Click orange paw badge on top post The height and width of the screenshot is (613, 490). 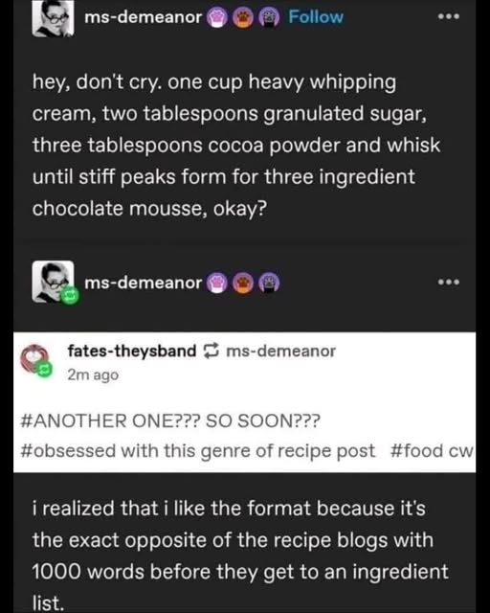[x=243, y=18]
